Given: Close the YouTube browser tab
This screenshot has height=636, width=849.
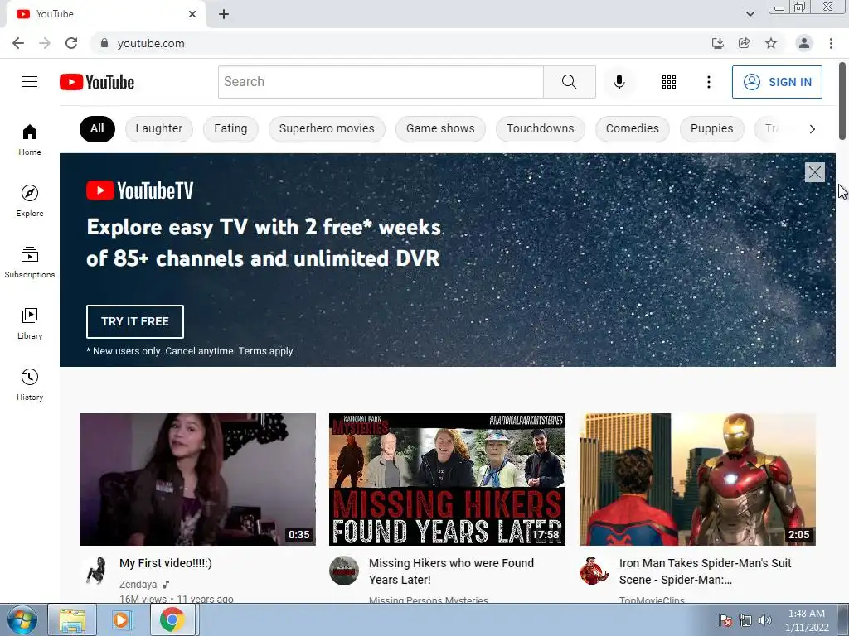Looking at the screenshot, I should tap(192, 14).
